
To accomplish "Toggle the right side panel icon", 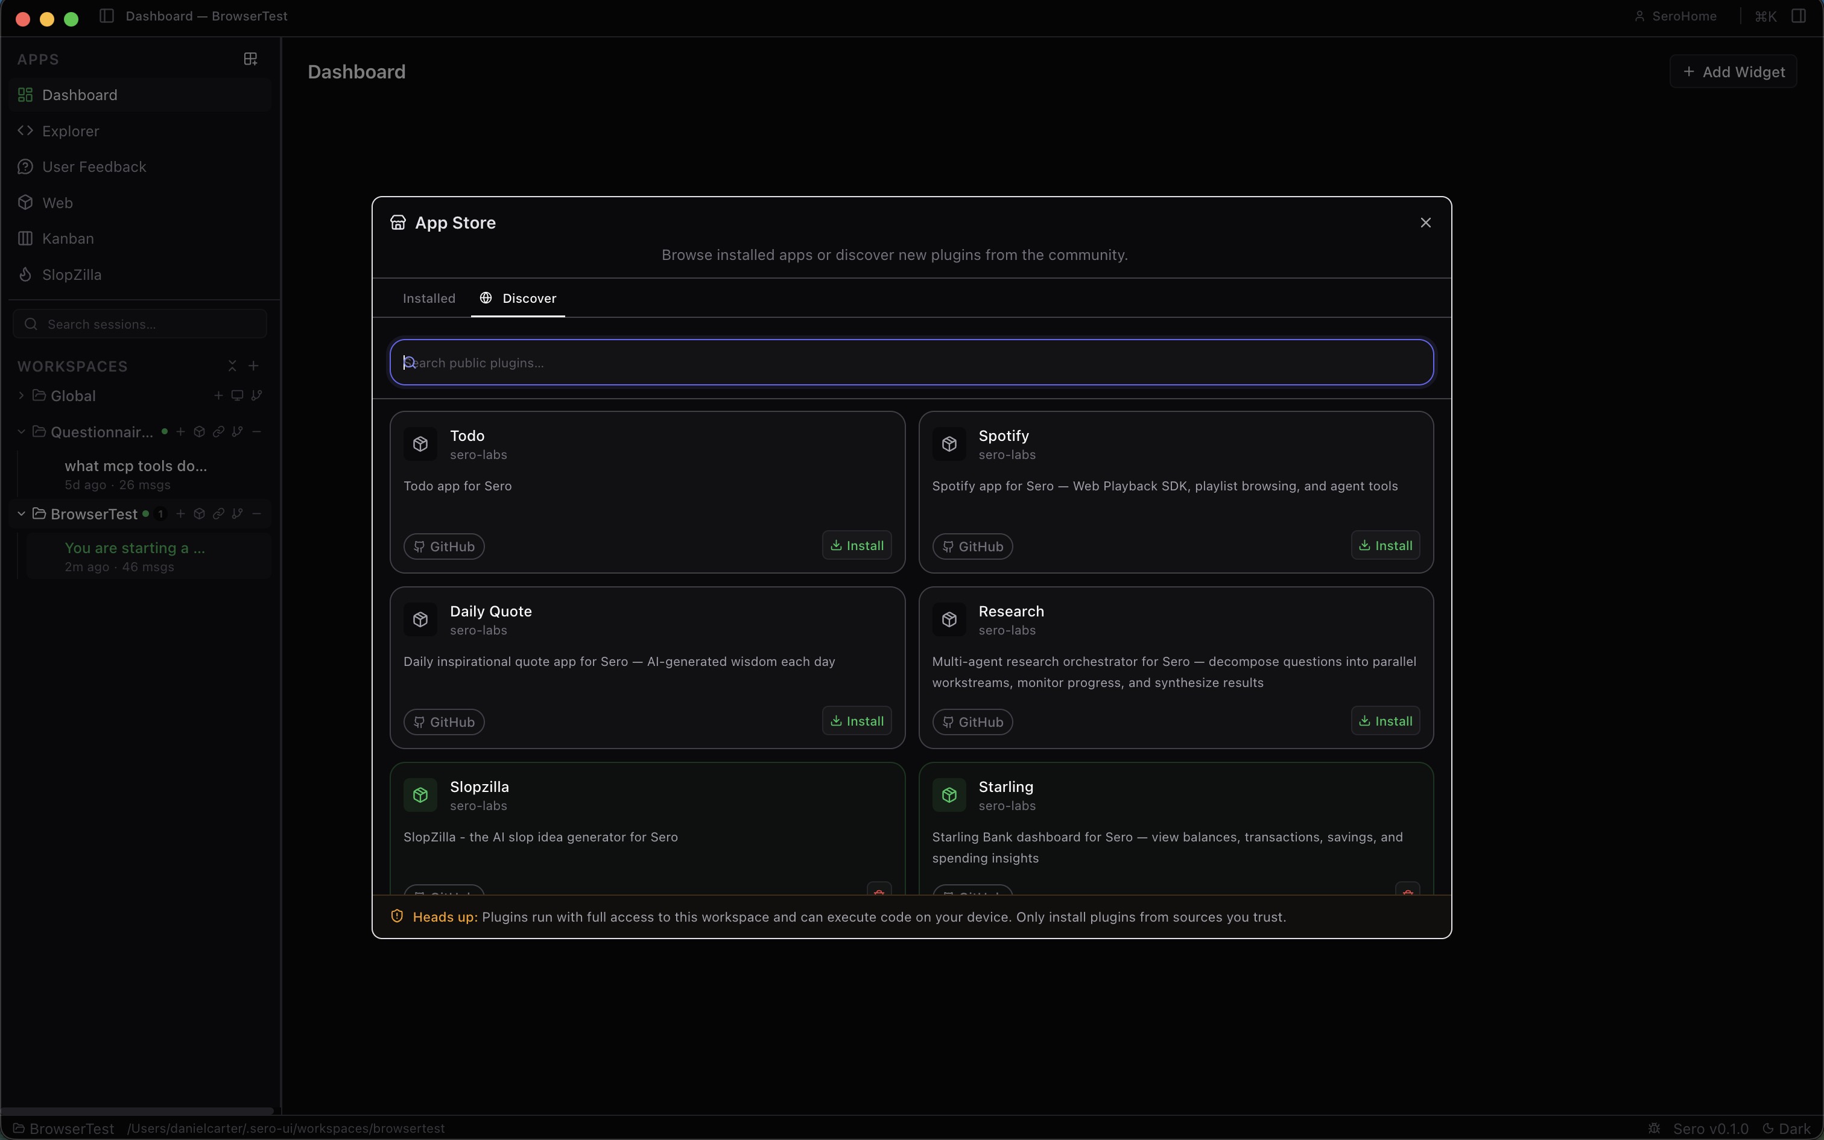I will click(1799, 16).
